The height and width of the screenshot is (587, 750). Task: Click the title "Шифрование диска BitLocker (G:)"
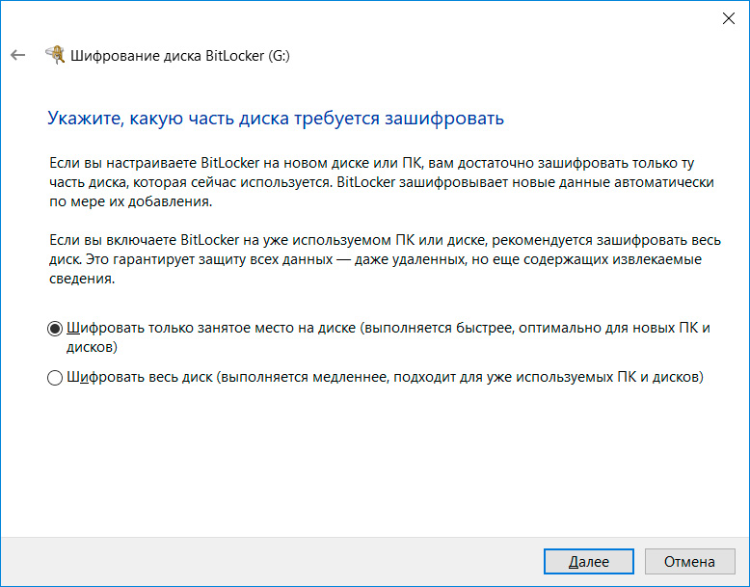point(180,56)
